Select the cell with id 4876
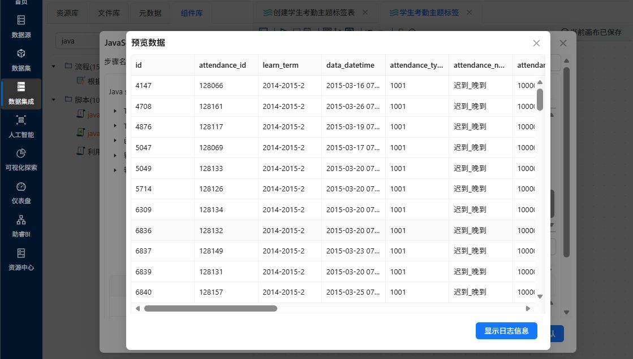 (163, 127)
